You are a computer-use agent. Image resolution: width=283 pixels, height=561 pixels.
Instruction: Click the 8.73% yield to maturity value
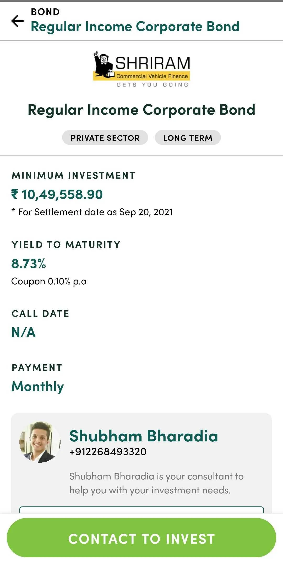pos(29,264)
